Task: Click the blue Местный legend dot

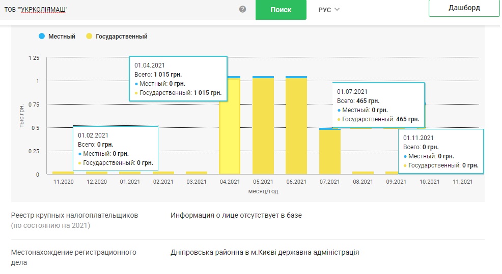Action: pos(42,37)
